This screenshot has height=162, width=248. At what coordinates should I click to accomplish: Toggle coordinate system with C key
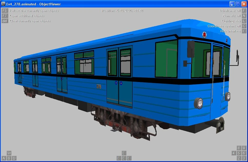click(x=244, y=26)
